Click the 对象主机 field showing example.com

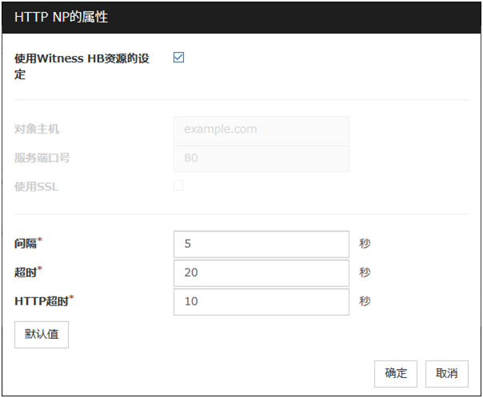261,129
